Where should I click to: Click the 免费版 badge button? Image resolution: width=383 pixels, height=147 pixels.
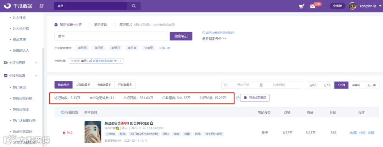[x=337, y=6]
